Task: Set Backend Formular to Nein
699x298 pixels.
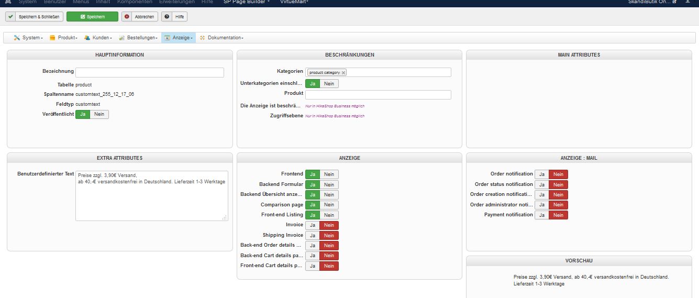Action: [329, 184]
